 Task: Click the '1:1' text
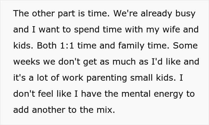[67, 46]
